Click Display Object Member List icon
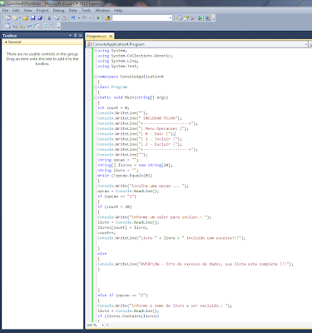This screenshot has width=312, height=333. pos(7,26)
